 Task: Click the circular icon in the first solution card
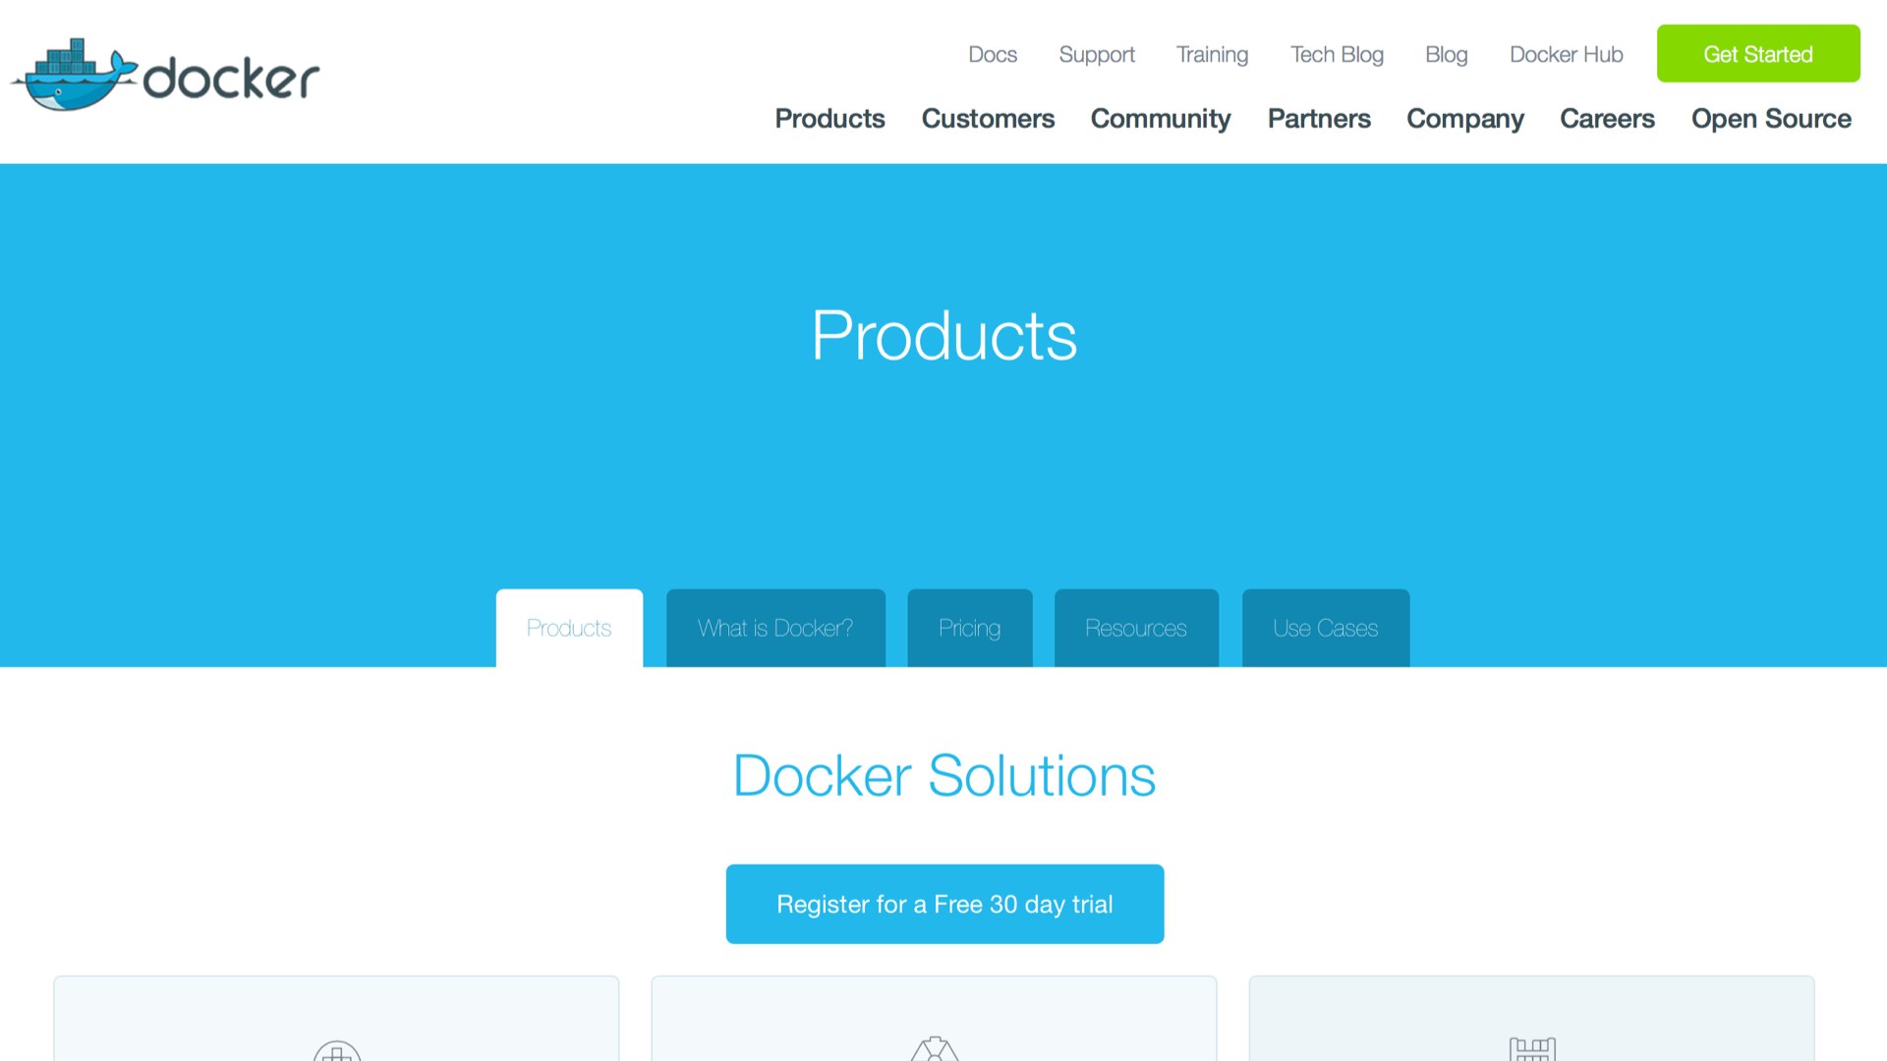click(x=337, y=1050)
